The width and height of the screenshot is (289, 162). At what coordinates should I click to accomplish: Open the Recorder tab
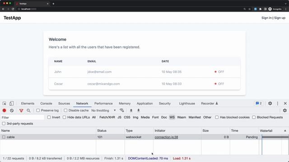210,103
